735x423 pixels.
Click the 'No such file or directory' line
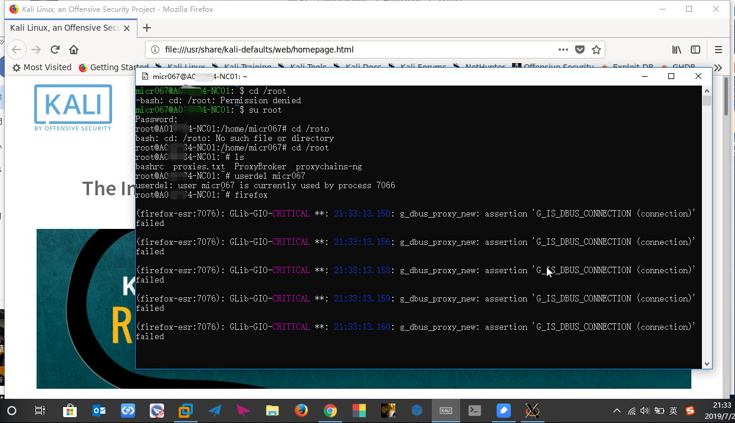click(x=235, y=138)
